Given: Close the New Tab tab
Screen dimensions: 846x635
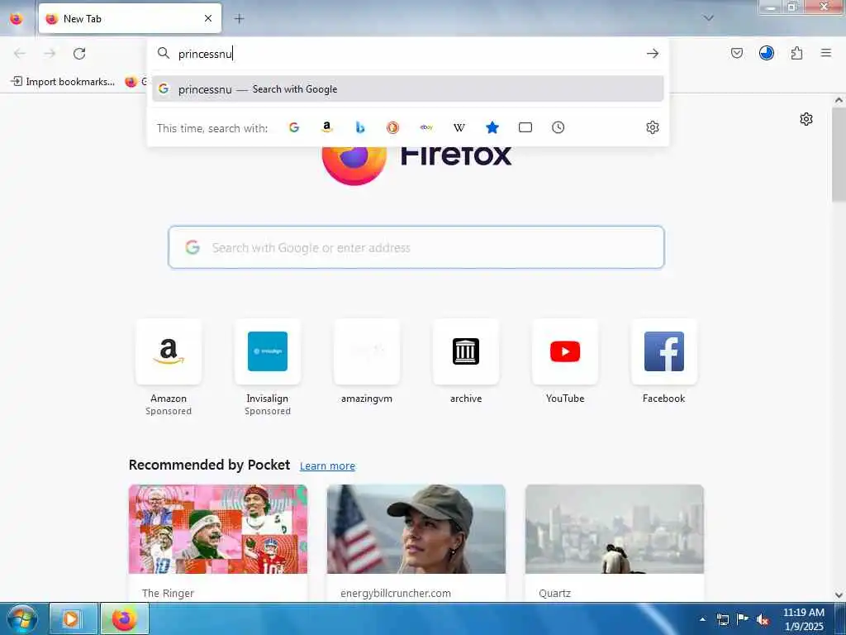Looking at the screenshot, I should [x=207, y=18].
